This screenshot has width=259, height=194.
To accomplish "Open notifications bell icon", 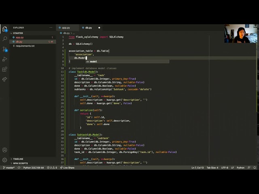I will click(255, 168).
